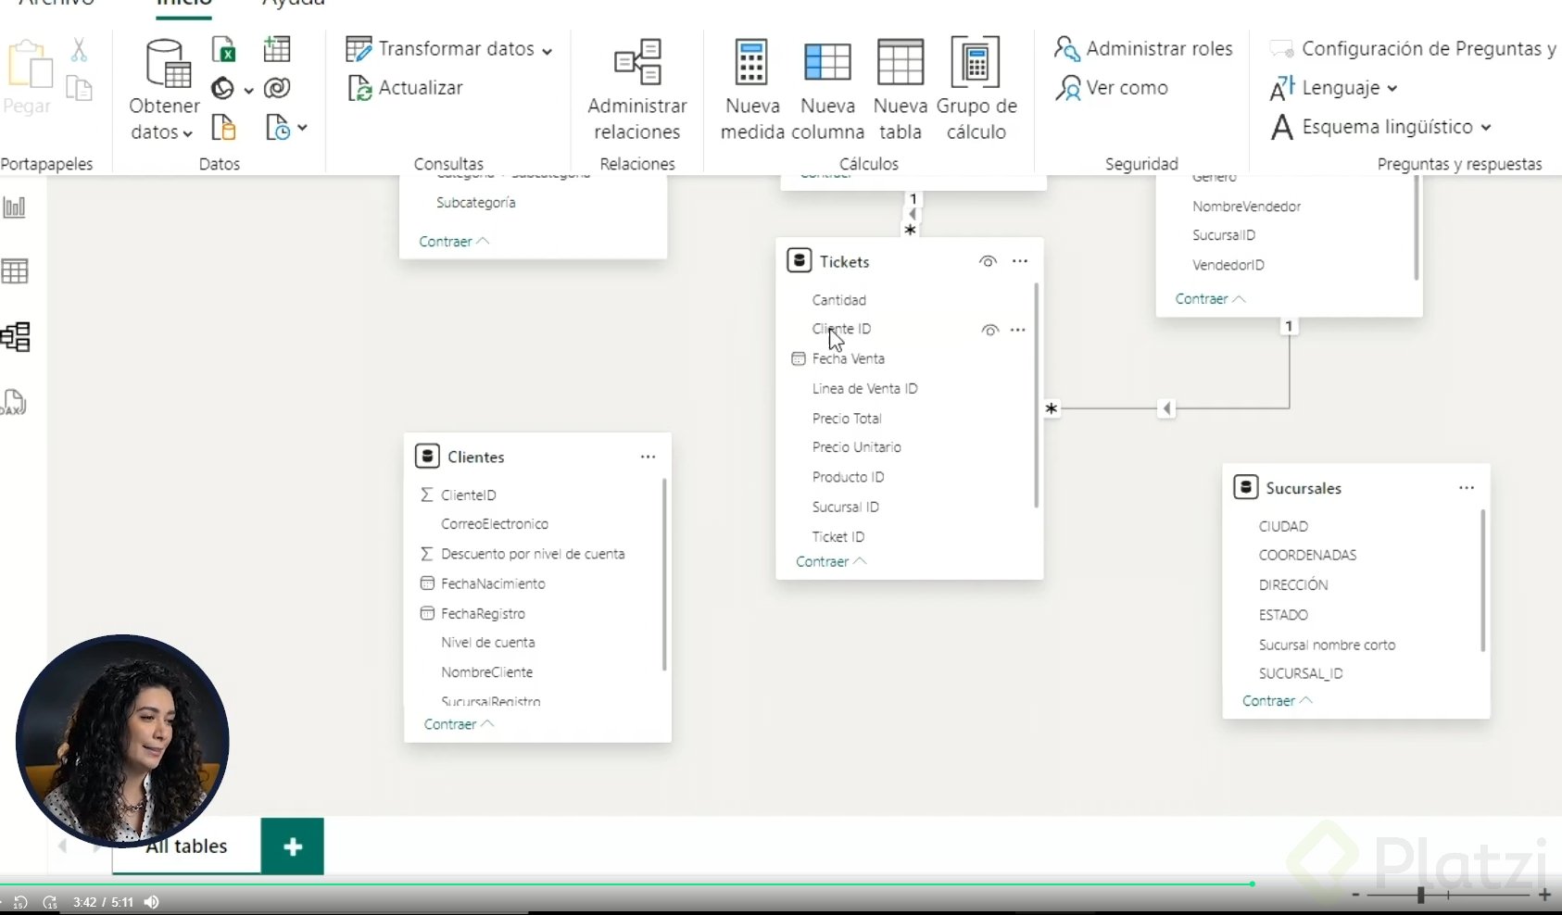Expand the Transformar datos dropdown
Image resolution: width=1562 pixels, height=915 pixels.
547,51
